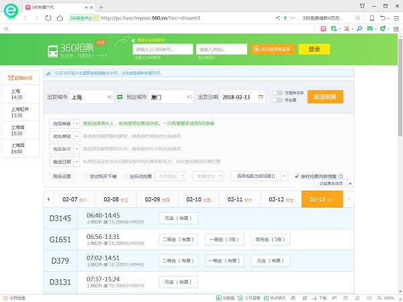This screenshot has height=302, width=403.
Task: Uncheck the 接收抢票消息提醒 checkbox
Action: 297,176
